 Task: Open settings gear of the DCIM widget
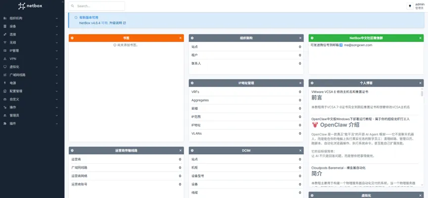pos(192,150)
